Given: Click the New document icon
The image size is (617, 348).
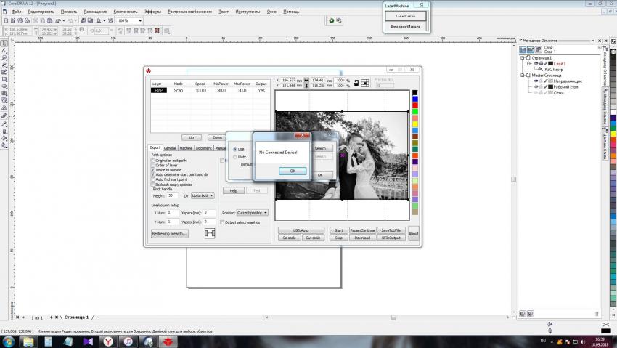Looking at the screenshot, I should tap(4, 21).
